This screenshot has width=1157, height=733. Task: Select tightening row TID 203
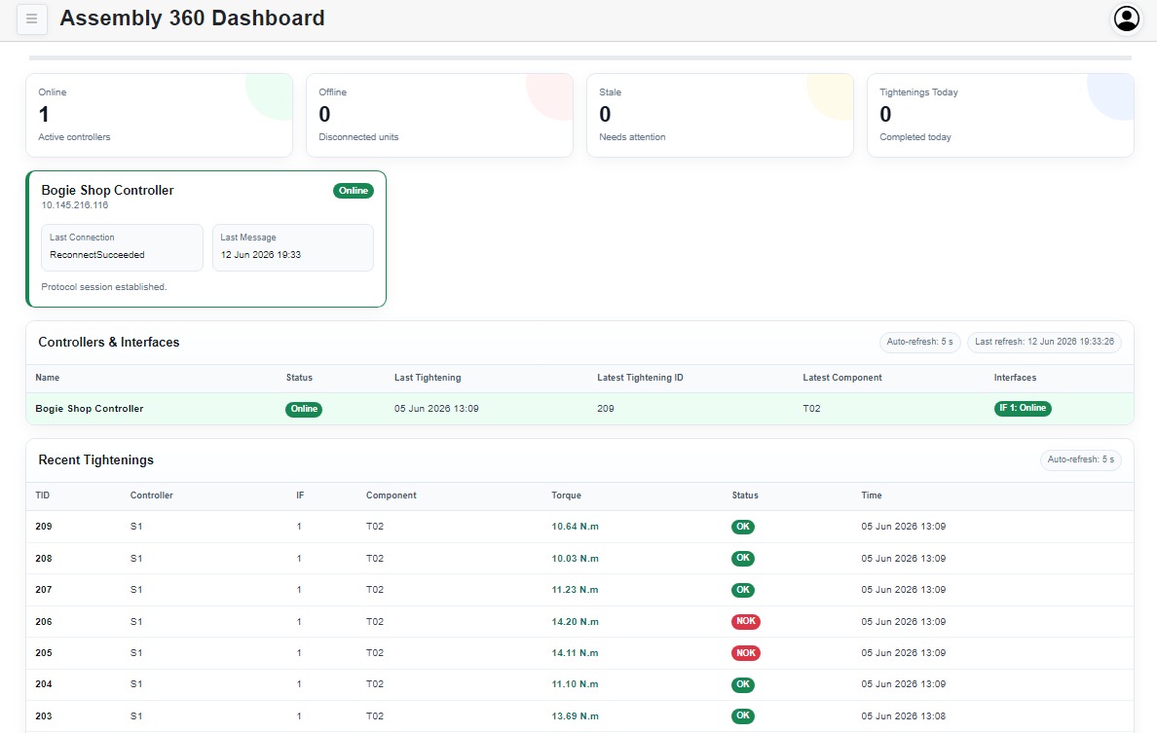(580, 716)
